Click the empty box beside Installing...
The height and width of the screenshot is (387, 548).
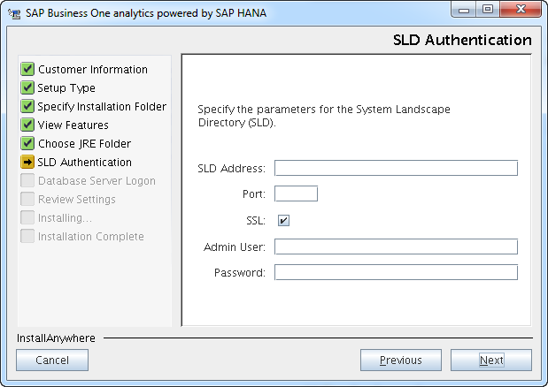27,217
